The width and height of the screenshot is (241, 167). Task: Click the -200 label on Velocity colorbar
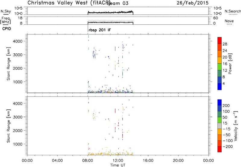pyautogui.click(x=228, y=147)
